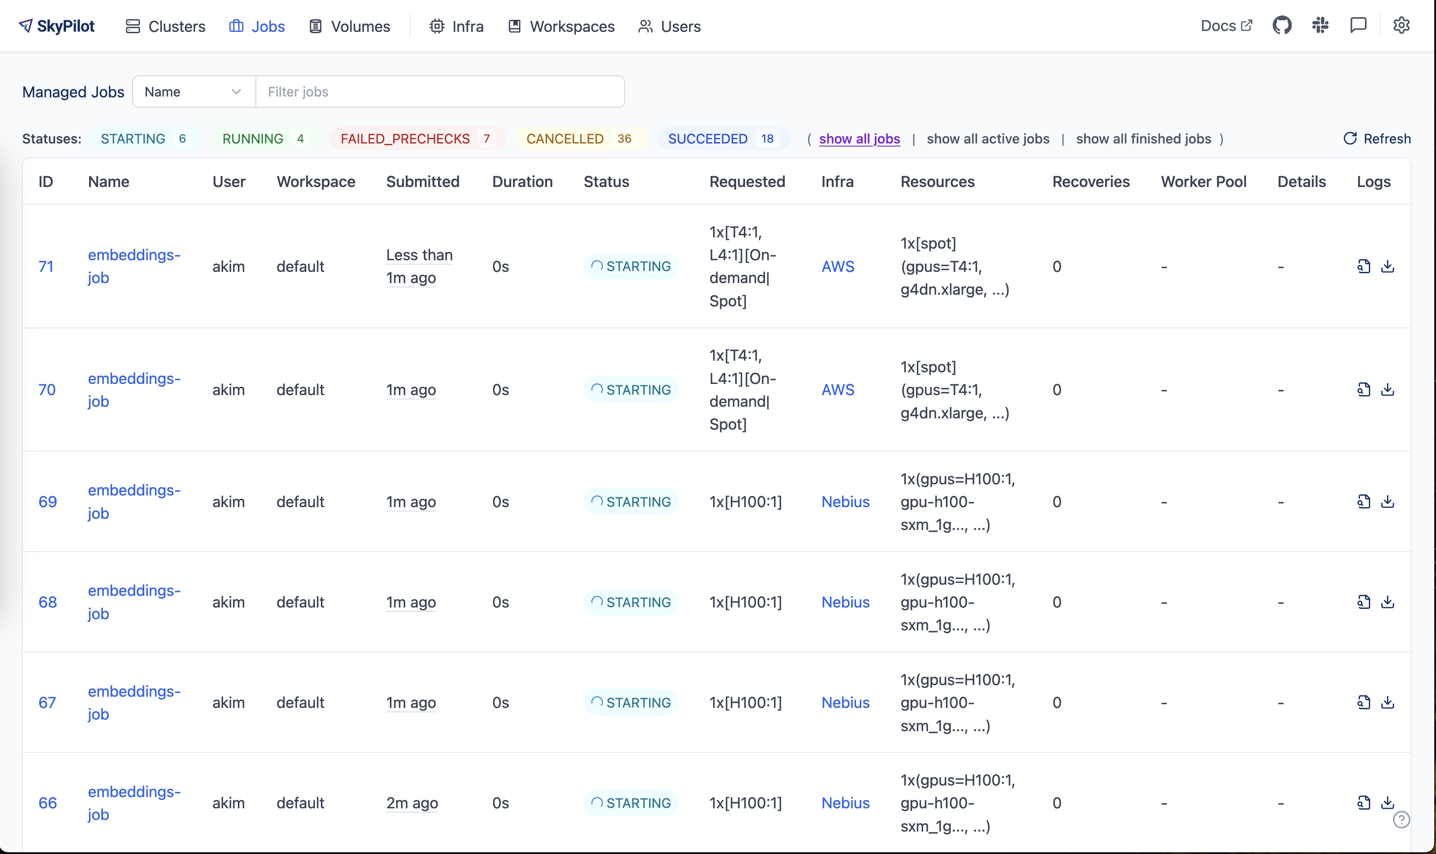Switch to the Clusters tab
1436x854 pixels.
click(x=166, y=26)
